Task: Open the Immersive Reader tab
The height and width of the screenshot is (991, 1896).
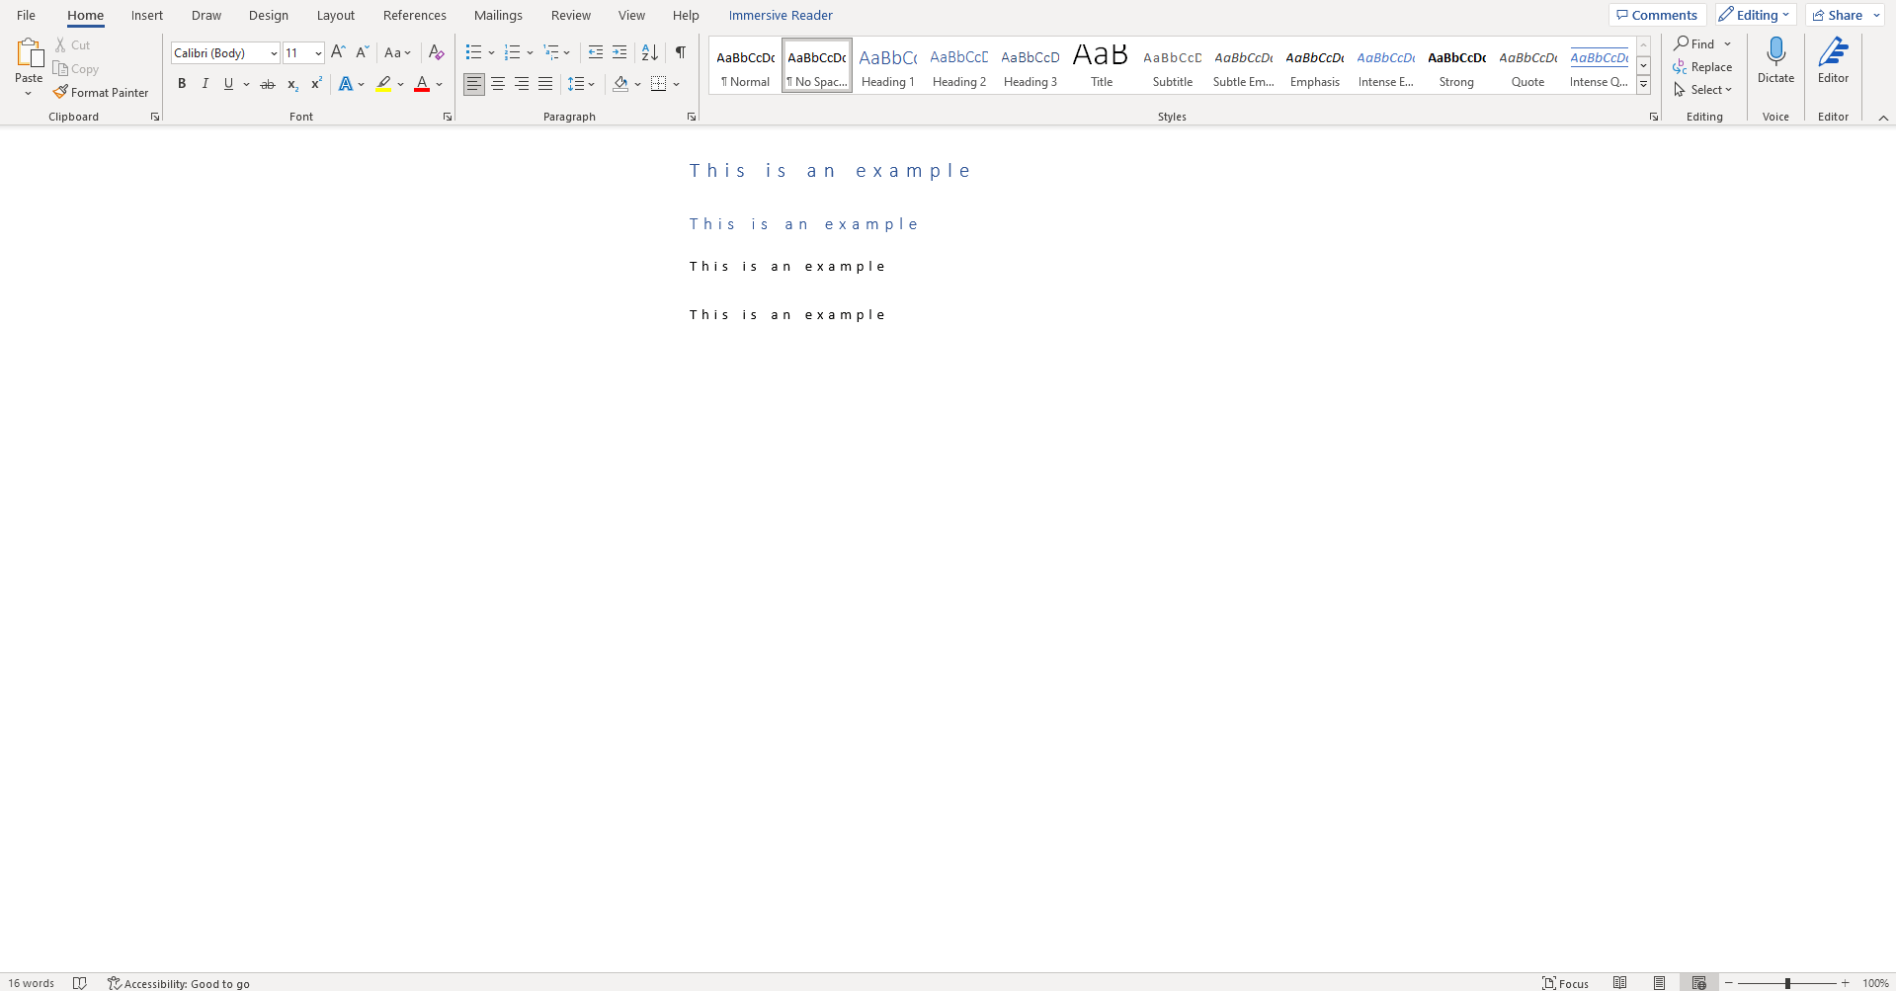Action: (781, 15)
